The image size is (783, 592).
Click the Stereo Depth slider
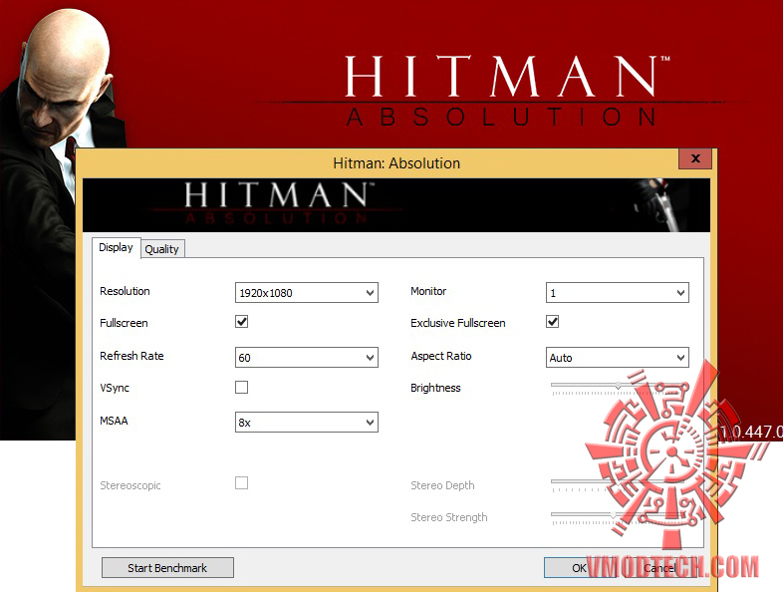click(618, 484)
